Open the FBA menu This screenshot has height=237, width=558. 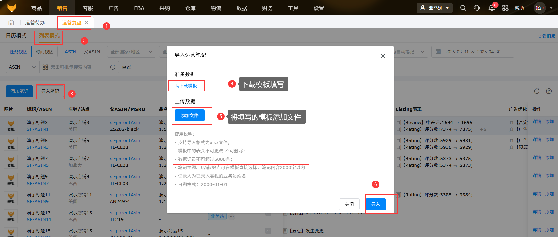click(139, 8)
